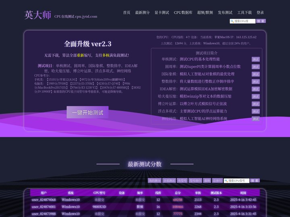Start the 一键开始测试 benchmark
Screen dimensions: 290x217
coord(87,112)
